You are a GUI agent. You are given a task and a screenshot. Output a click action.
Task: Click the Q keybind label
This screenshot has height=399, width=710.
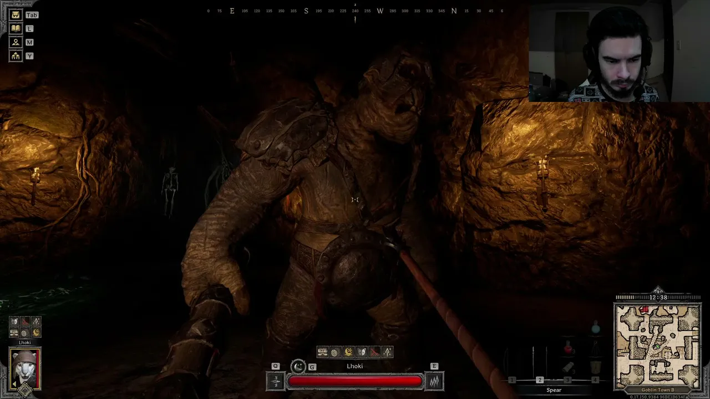click(276, 366)
